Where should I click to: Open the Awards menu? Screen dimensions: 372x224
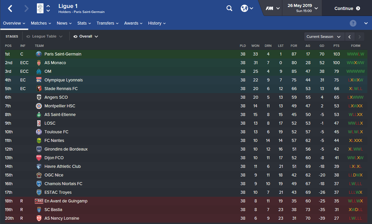133,23
